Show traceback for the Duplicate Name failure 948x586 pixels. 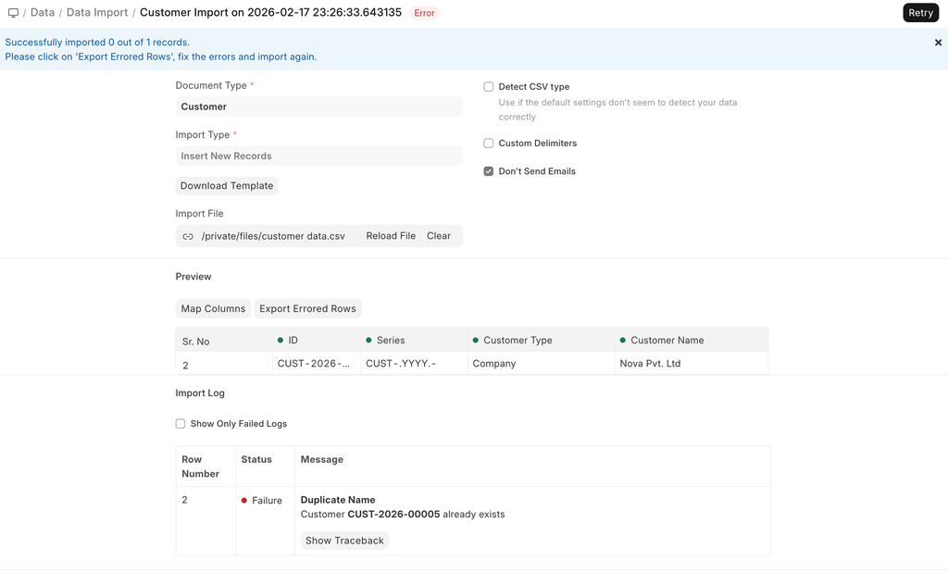click(x=344, y=541)
